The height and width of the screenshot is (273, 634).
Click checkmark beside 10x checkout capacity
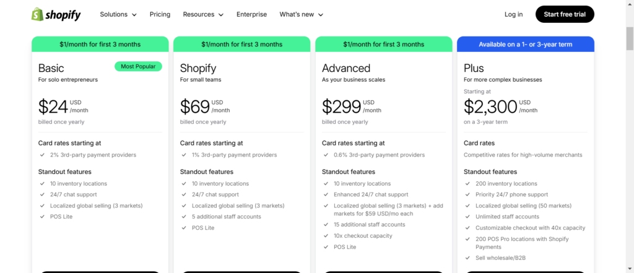tap(326, 236)
